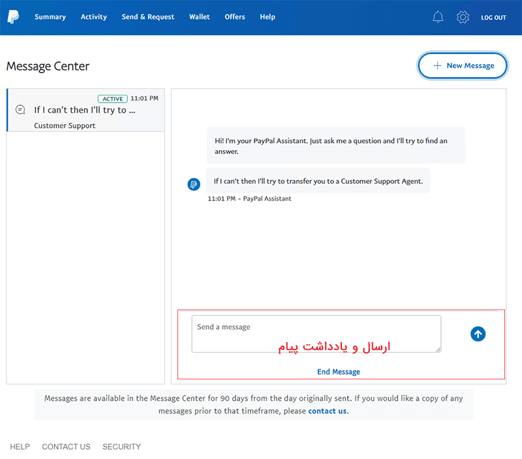Click the 11:01 PM – PayPal Assistant timestamp
Viewport: 522px width, 459px height.
(x=249, y=198)
